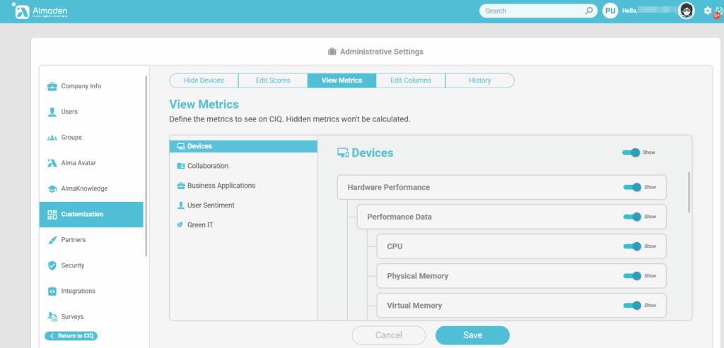The width and height of the screenshot is (724, 348).
Task: Collapse the Performance Data group
Action: pyautogui.click(x=399, y=217)
